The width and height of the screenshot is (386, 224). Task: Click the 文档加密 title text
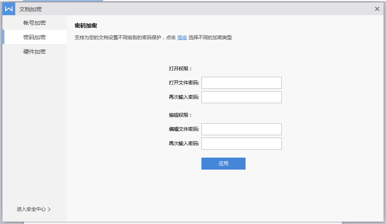(x=30, y=9)
